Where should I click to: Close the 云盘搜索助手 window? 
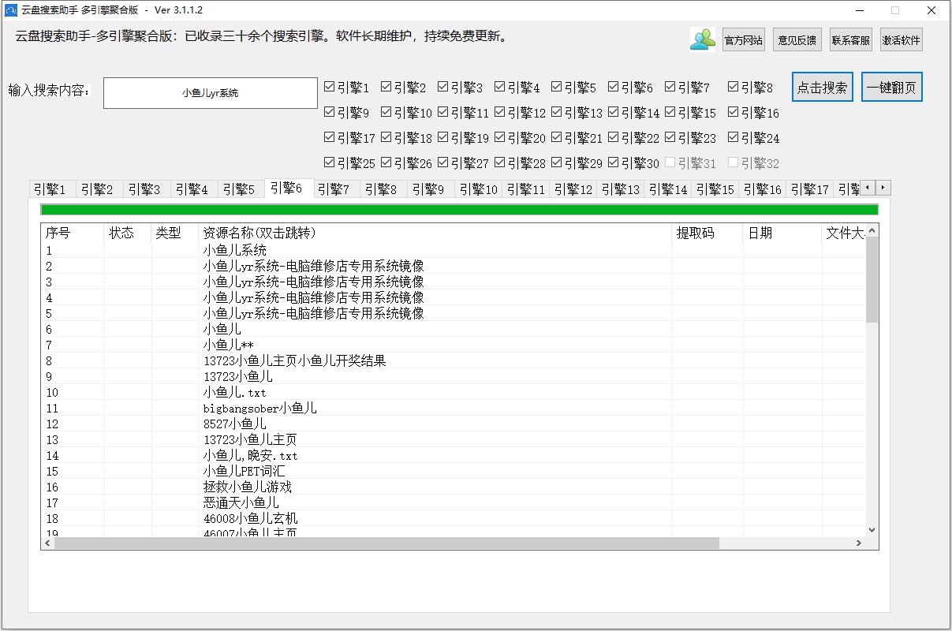pos(931,10)
